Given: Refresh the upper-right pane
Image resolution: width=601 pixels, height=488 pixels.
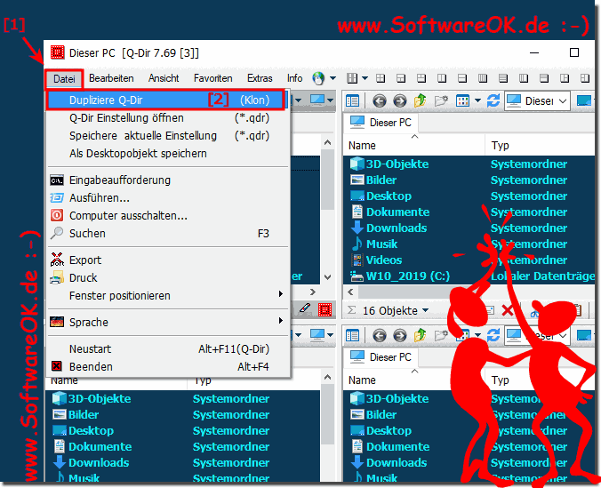Looking at the screenshot, I should coord(493,100).
